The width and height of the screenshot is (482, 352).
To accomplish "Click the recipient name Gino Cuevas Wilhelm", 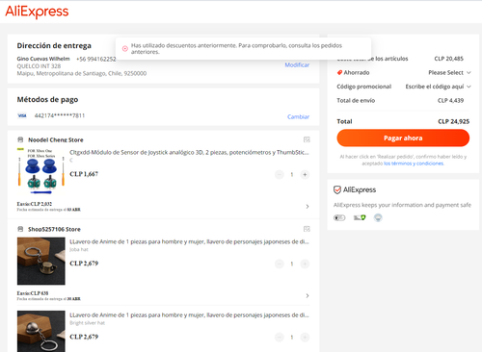I will [43, 59].
